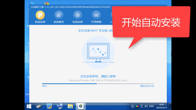Click the elapsed time 用时:00:02:10 text

pyautogui.click(x=147, y=86)
